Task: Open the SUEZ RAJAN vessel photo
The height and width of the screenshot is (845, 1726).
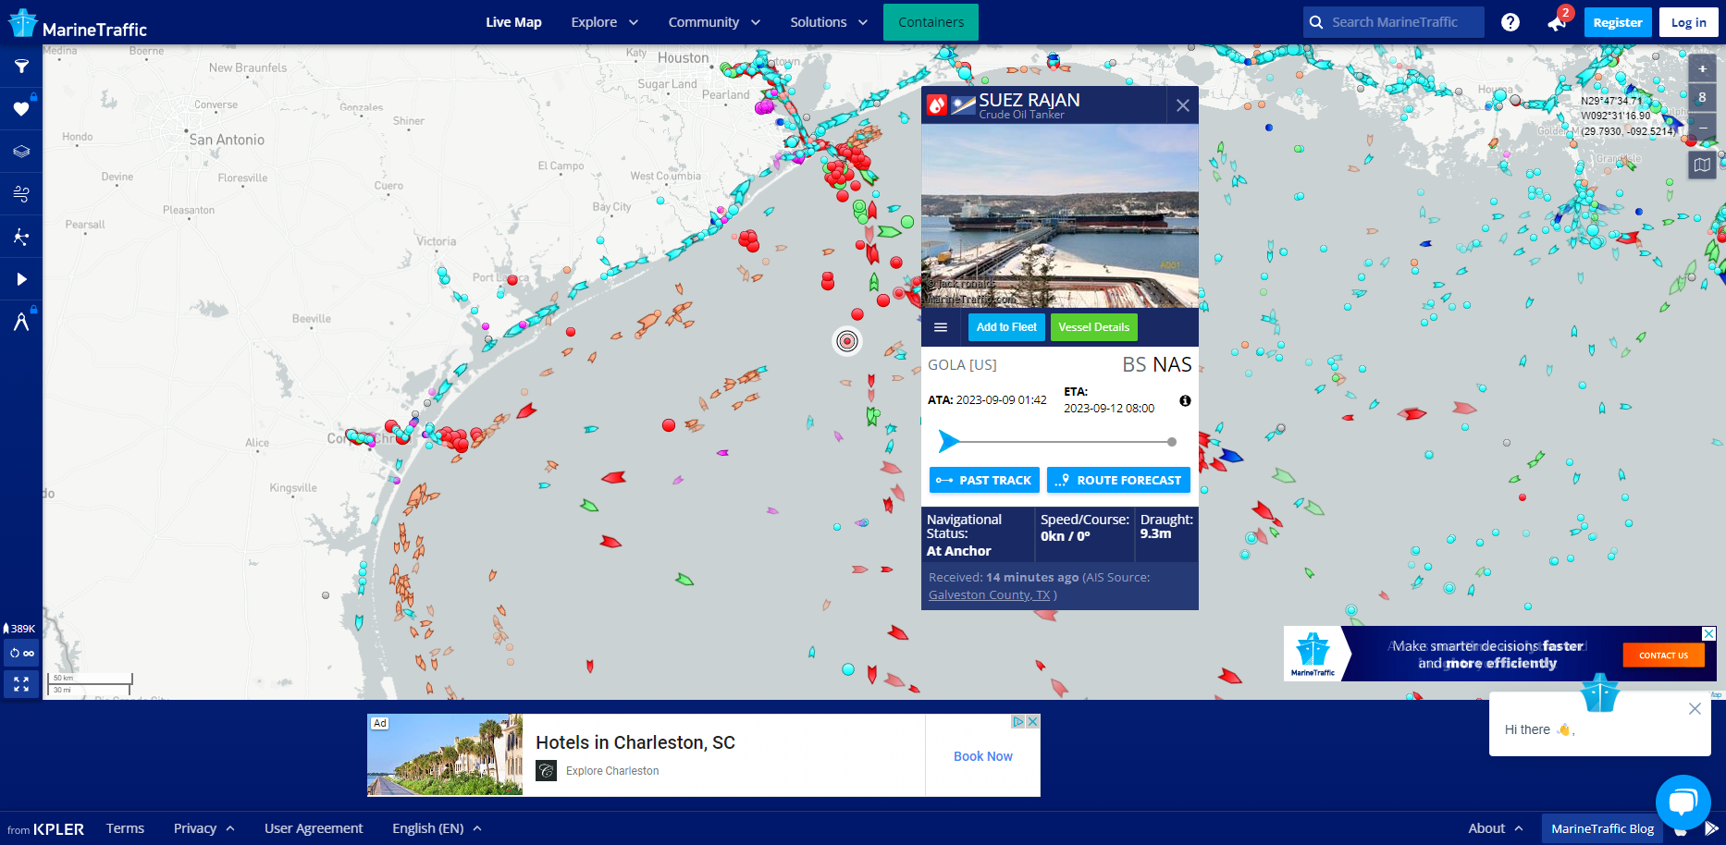Action: pyautogui.click(x=1060, y=215)
